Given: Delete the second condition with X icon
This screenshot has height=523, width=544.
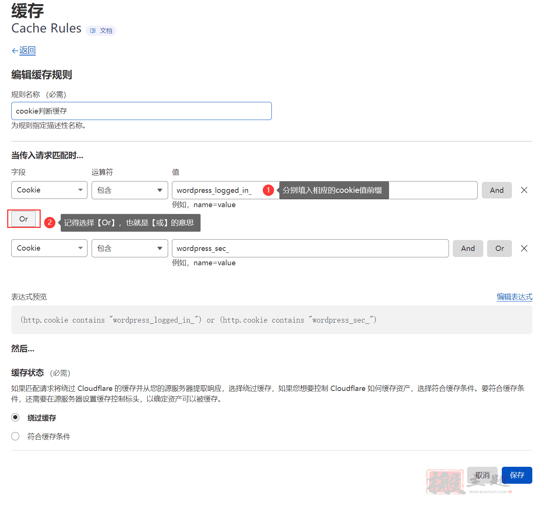Looking at the screenshot, I should [524, 248].
